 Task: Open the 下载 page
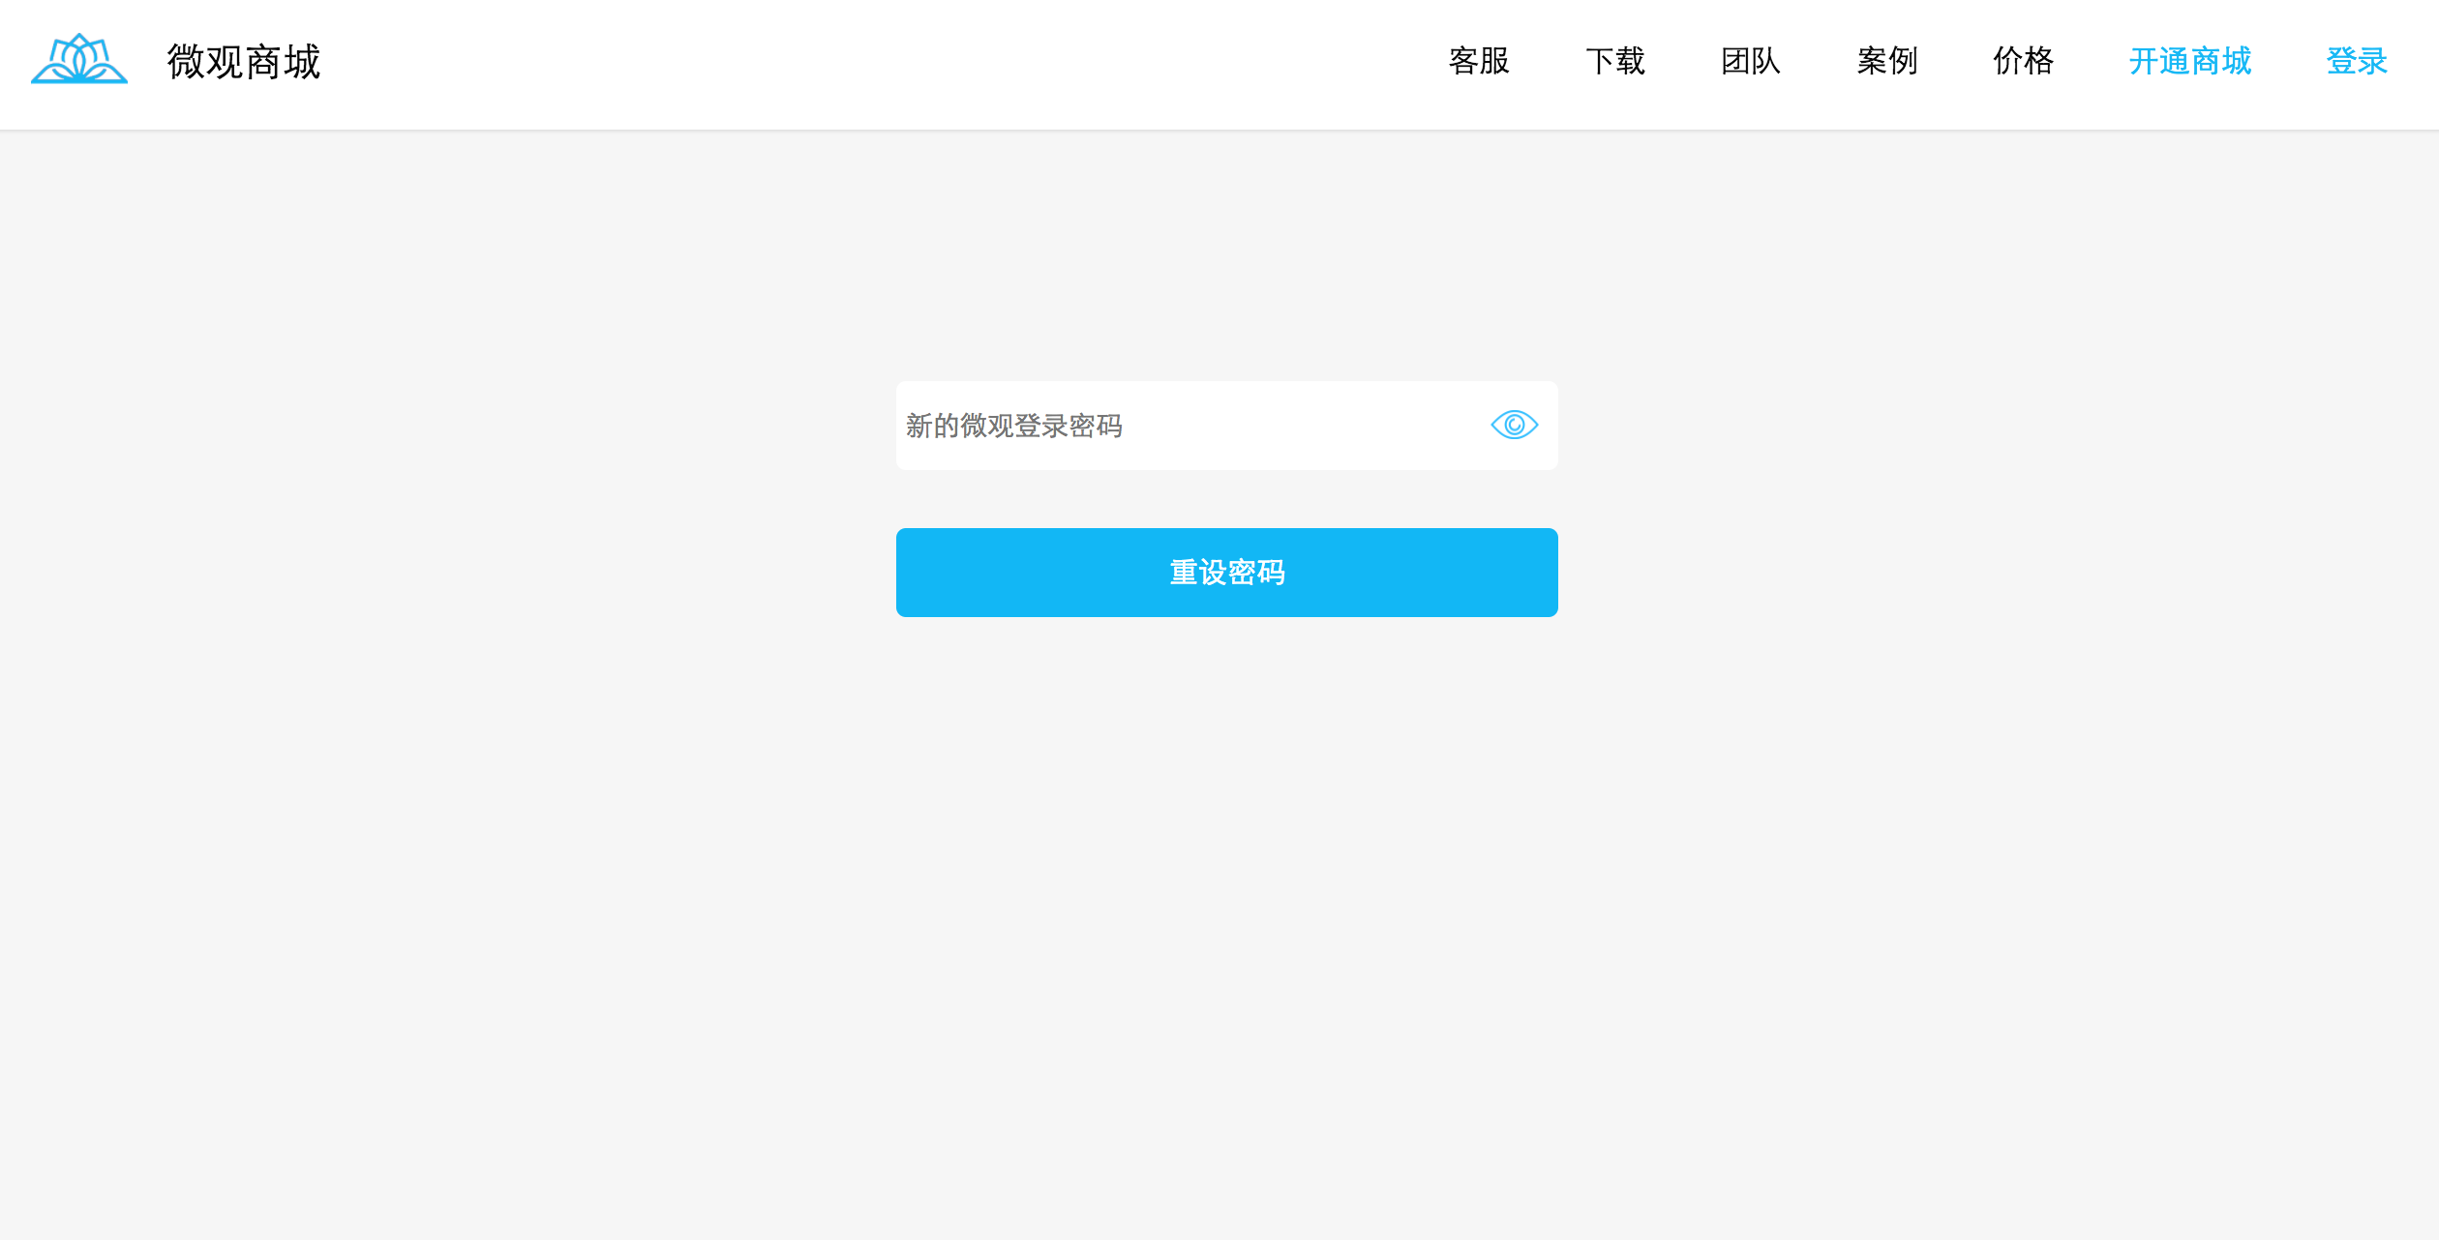coord(1614,61)
